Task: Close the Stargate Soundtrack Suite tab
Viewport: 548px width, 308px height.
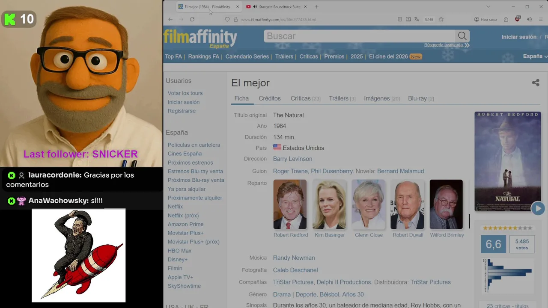Action: point(306,7)
